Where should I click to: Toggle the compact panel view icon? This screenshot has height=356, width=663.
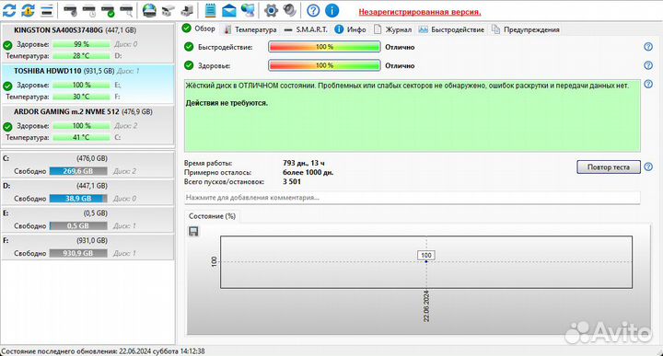47,10
